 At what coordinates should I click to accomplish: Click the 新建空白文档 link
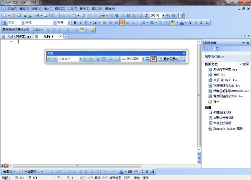222,112
